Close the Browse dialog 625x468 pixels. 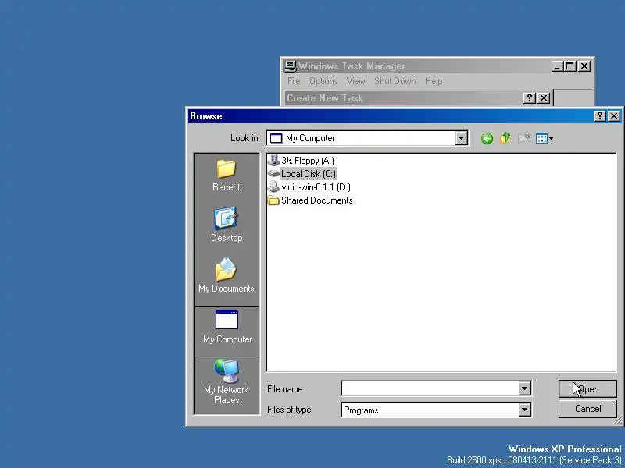point(614,115)
